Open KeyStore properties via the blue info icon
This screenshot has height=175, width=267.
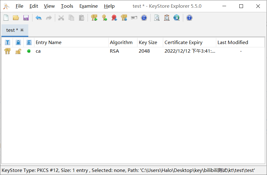pos(144,18)
